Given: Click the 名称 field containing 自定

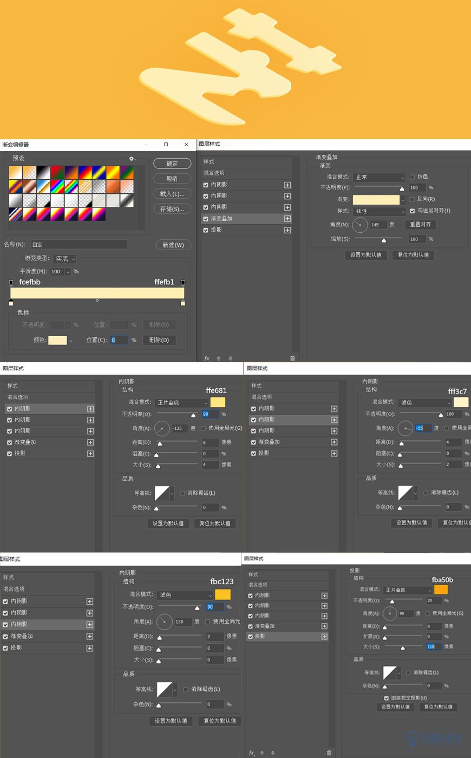Looking at the screenshot, I should pyautogui.click(x=79, y=245).
